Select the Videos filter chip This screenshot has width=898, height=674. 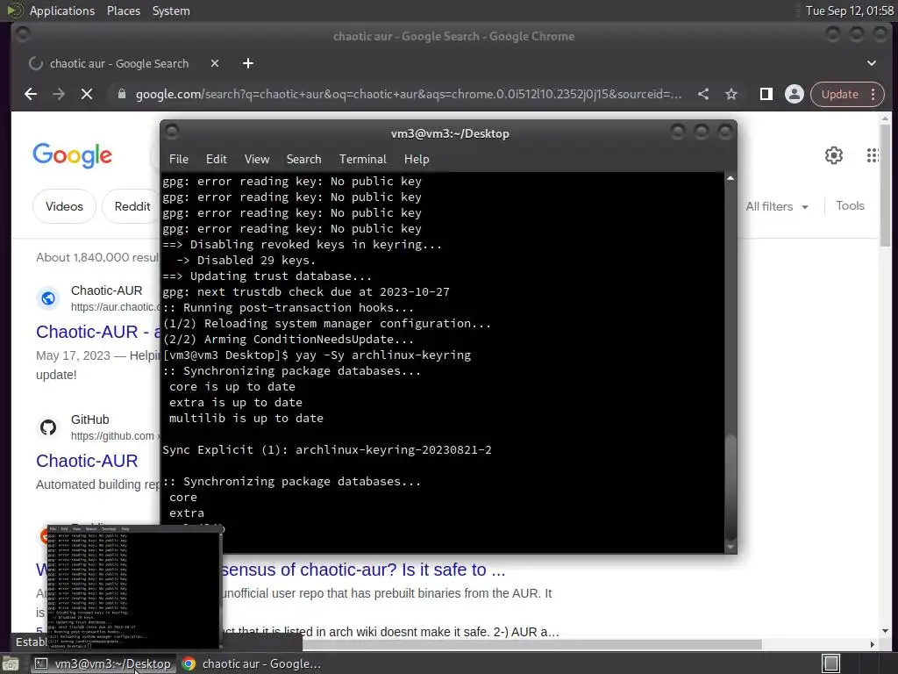64,206
